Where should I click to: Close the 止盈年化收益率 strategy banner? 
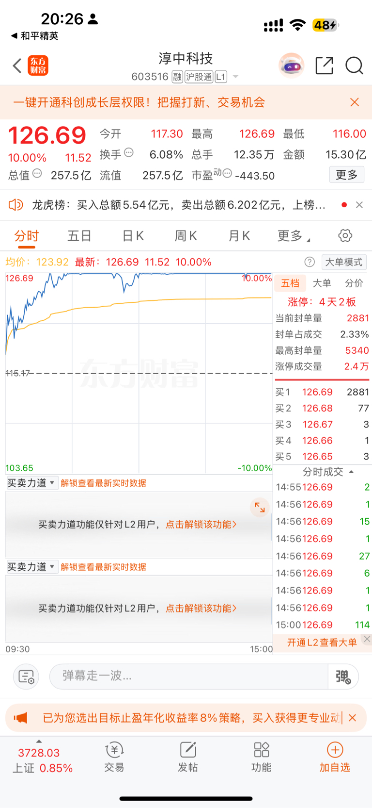(352, 718)
